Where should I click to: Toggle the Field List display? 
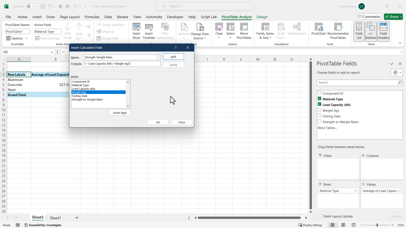tap(359, 30)
